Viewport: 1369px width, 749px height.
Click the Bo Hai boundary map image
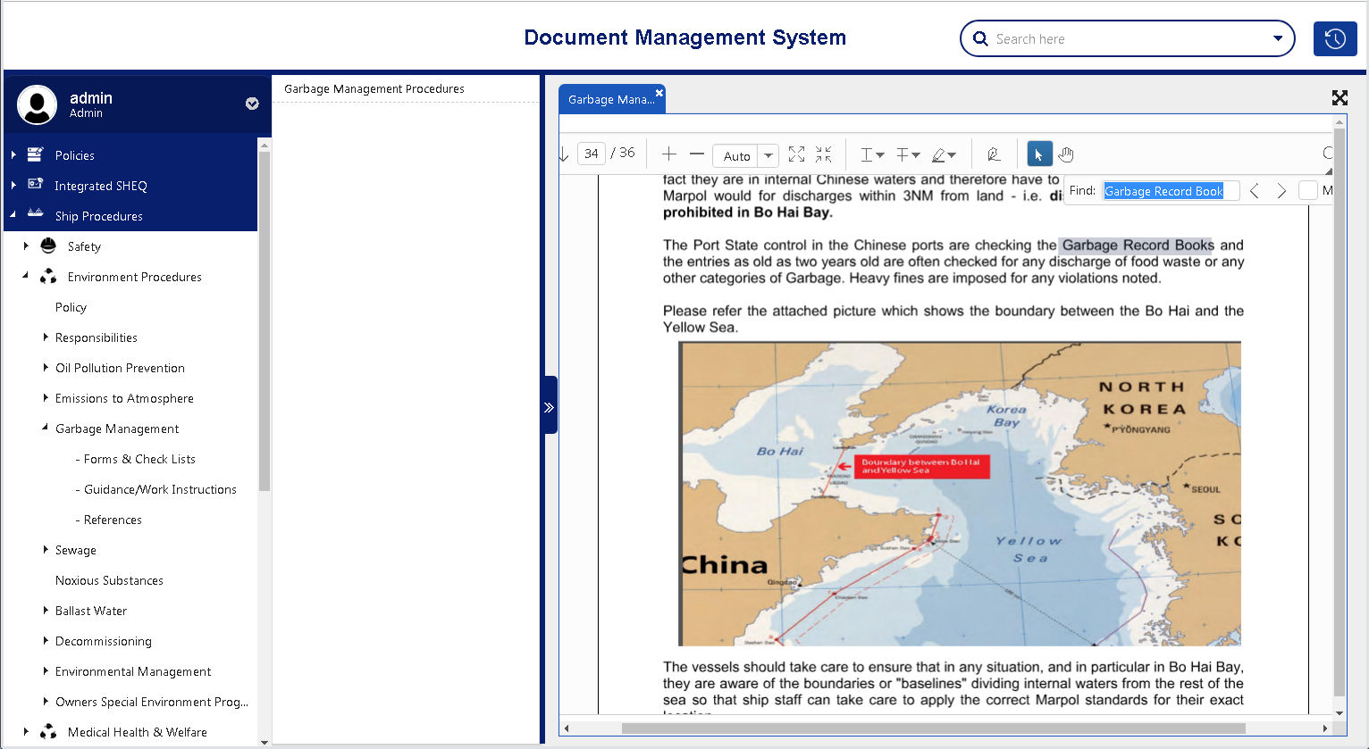[x=960, y=494]
